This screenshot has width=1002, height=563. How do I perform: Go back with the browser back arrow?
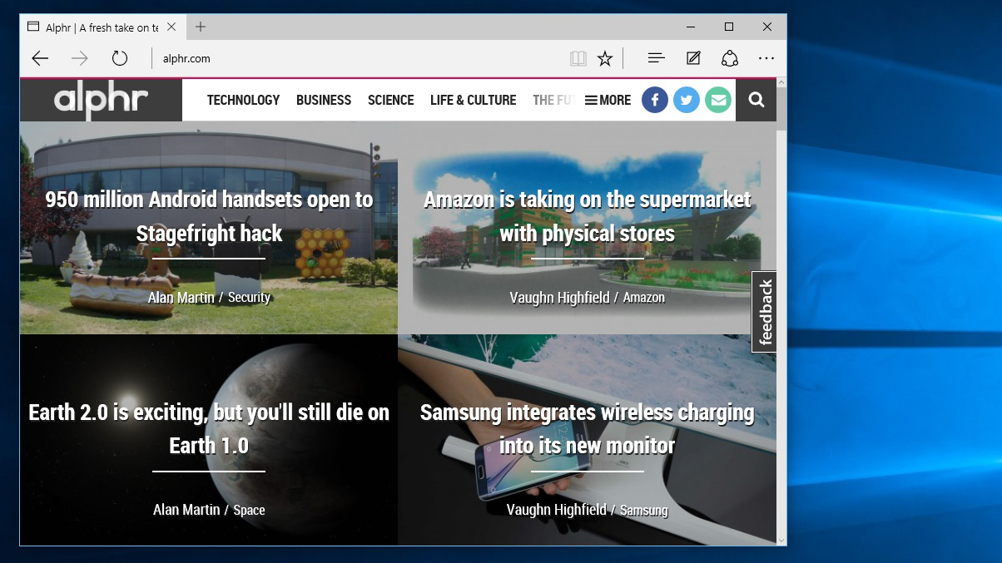40,58
